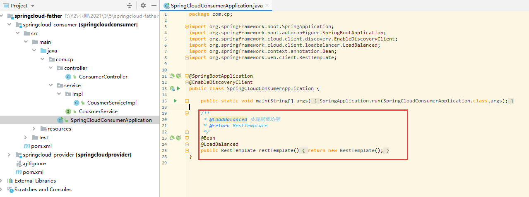Collapse the class fold marker at @SpringBootApplication
The width and height of the screenshot is (529, 197).
coord(187,76)
